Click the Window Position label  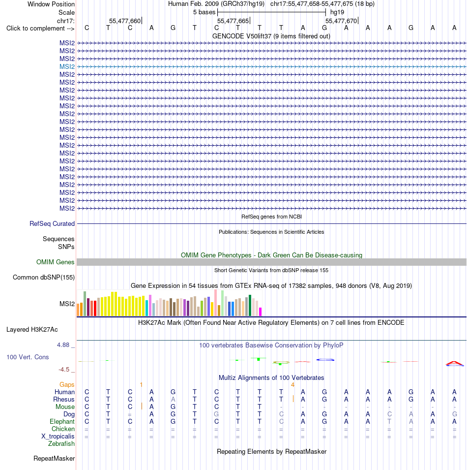(51, 4)
